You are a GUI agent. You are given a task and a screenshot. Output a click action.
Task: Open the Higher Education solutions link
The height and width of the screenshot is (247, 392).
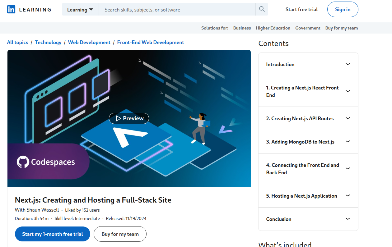273,28
